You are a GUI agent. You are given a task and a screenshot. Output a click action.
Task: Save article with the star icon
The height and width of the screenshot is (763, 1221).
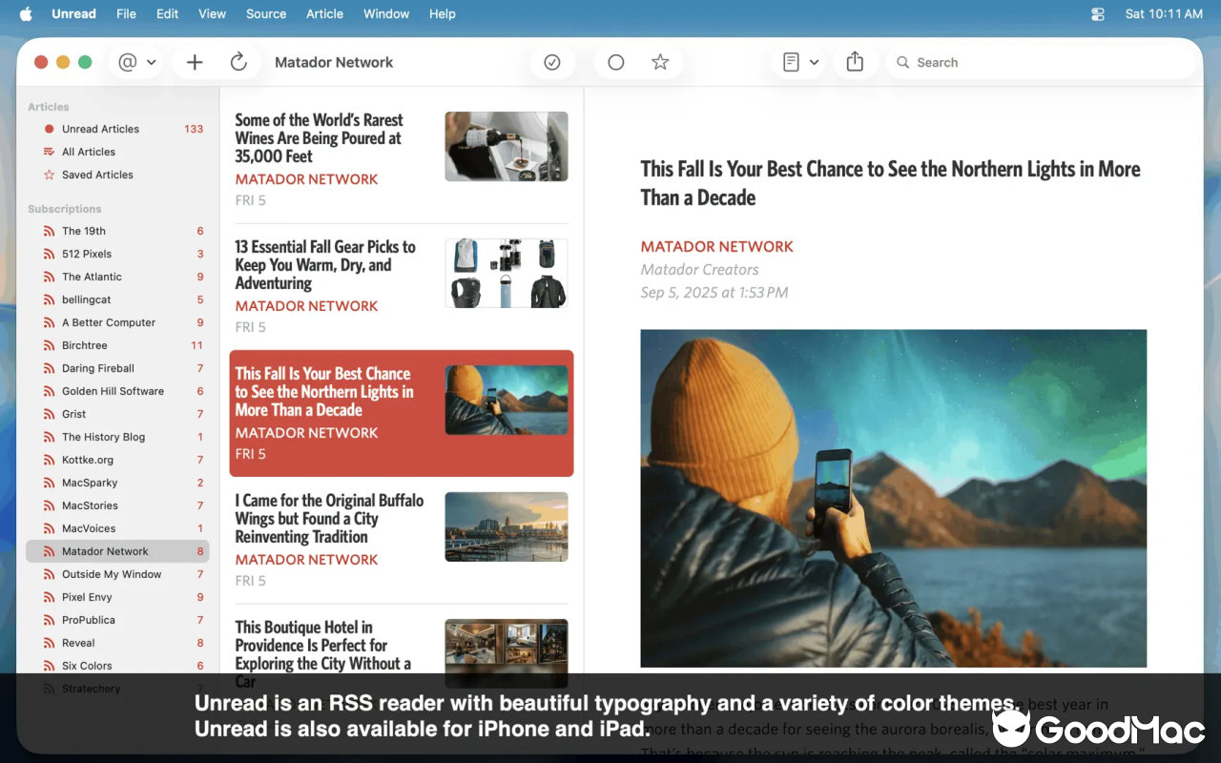click(660, 62)
